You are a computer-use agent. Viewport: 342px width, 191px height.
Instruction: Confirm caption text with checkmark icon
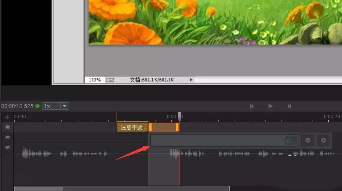pos(308,140)
